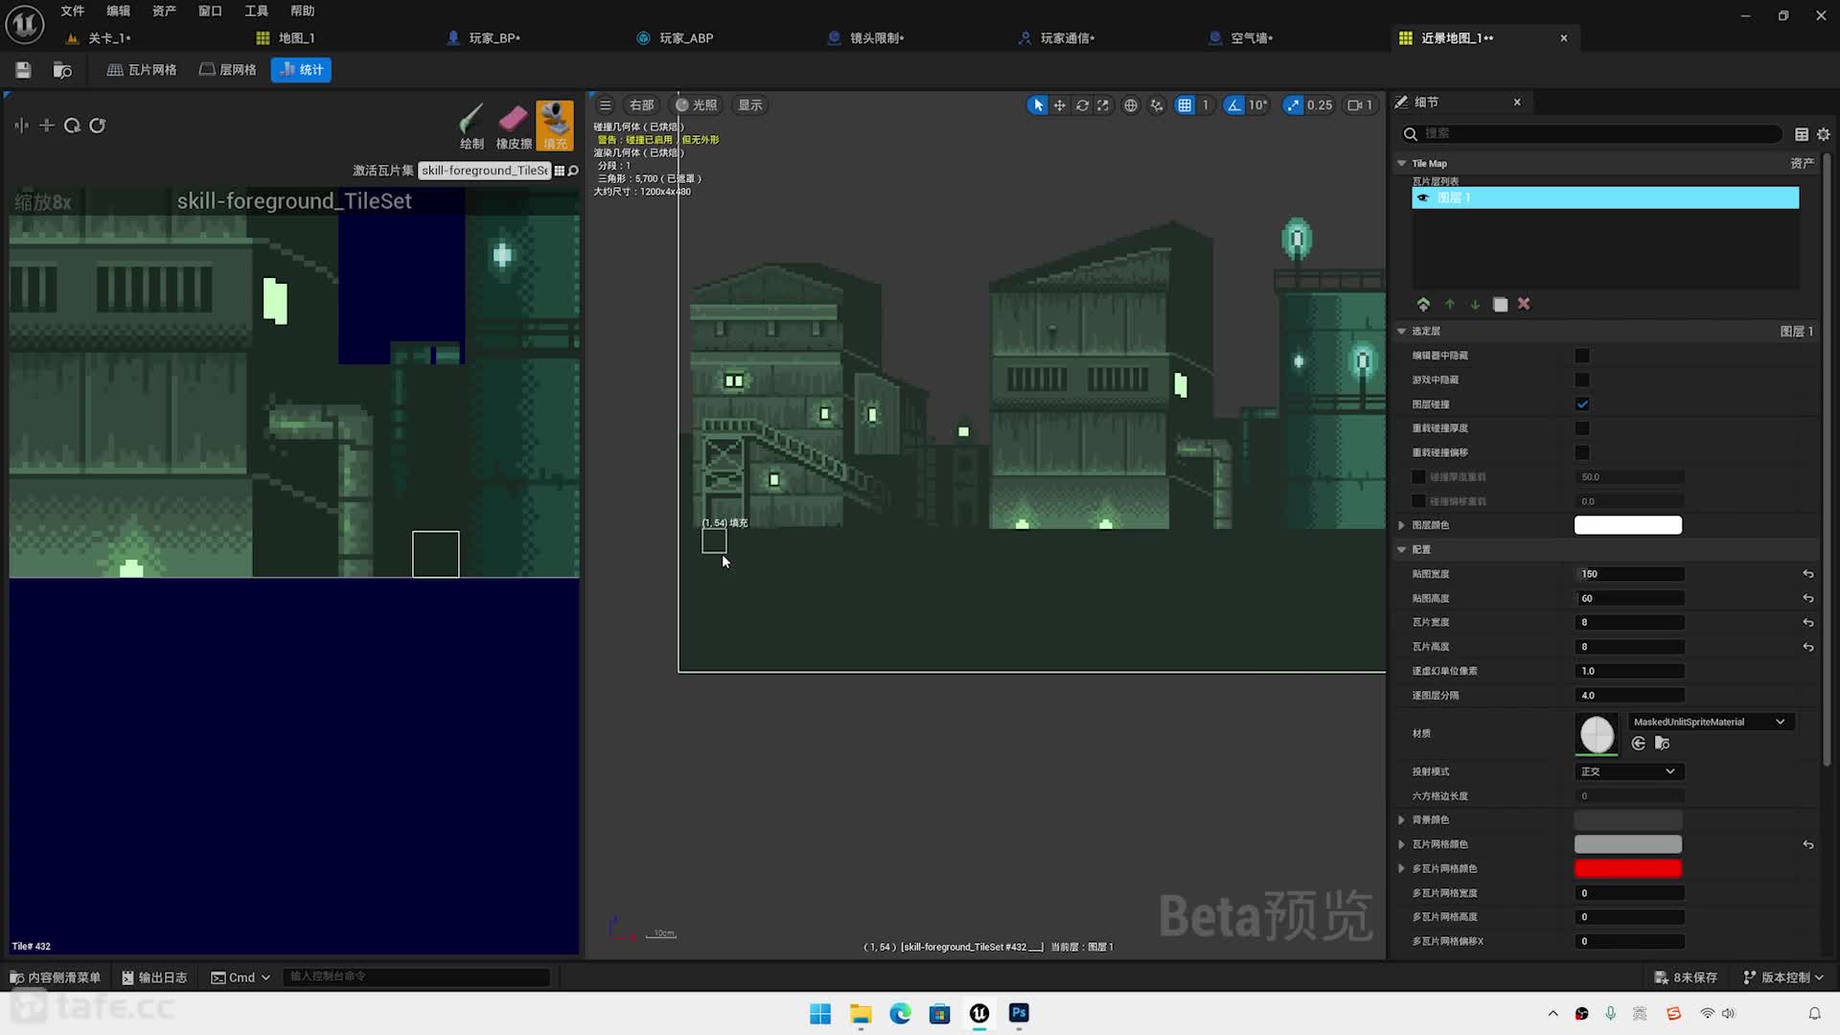Move layer down with green down arrow

1475,304
